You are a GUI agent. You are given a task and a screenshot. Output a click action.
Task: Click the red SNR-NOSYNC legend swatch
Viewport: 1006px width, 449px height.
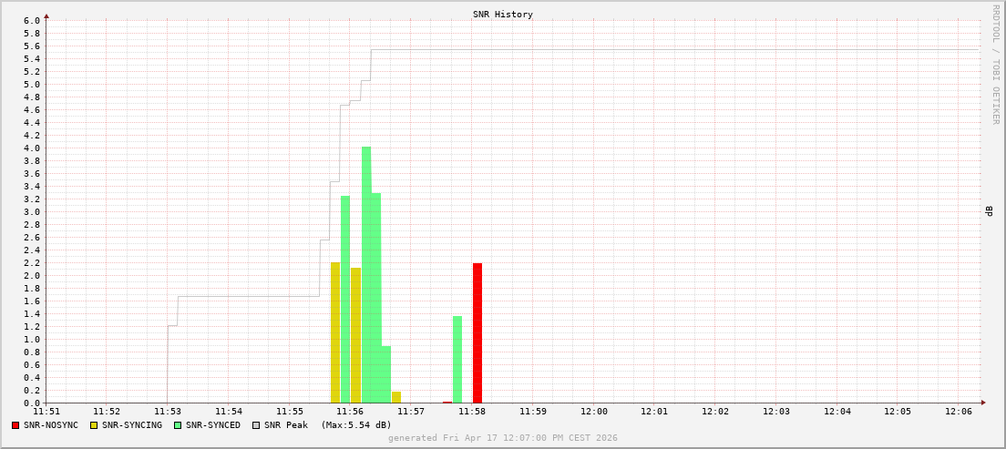click(15, 425)
